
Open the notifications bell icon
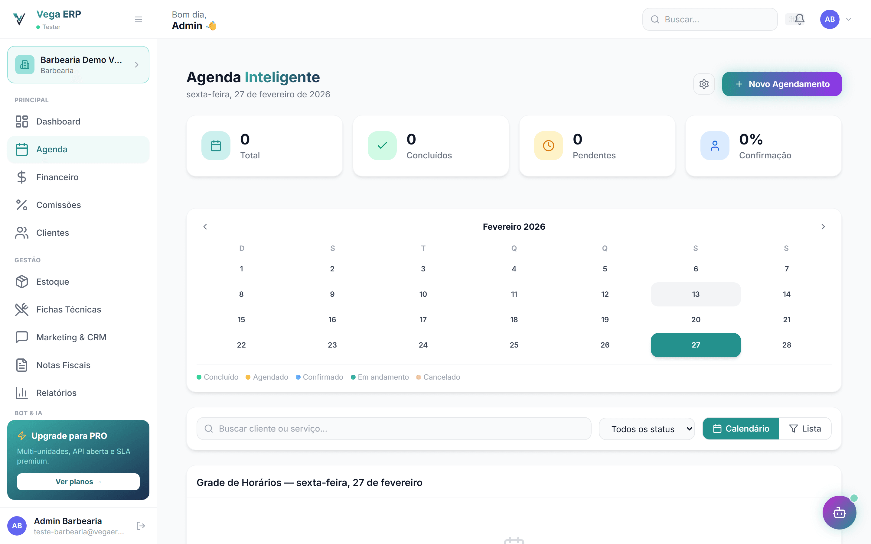(x=799, y=19)
